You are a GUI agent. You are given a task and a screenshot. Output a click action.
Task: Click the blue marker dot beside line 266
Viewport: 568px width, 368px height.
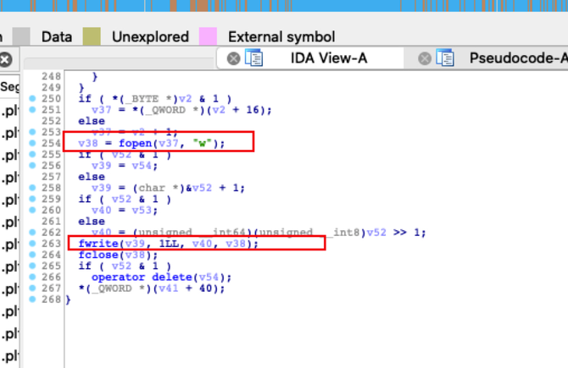[32, 276]
